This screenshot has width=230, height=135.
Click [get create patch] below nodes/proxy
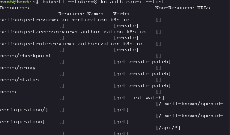point(142,74)
